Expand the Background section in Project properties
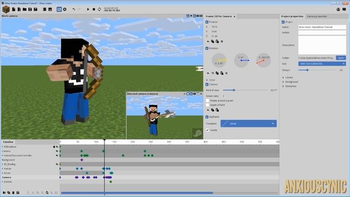The image size is (350, 197). 283,82
